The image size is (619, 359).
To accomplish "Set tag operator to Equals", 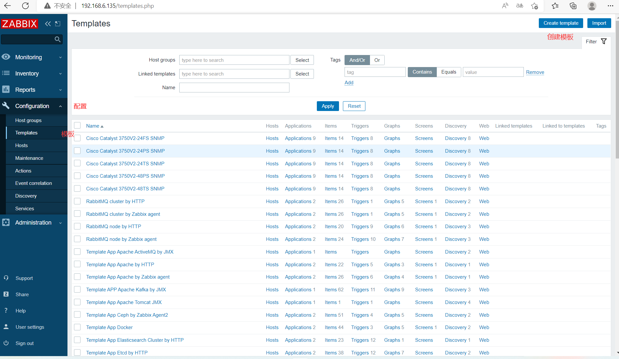I will coord(449,72).
